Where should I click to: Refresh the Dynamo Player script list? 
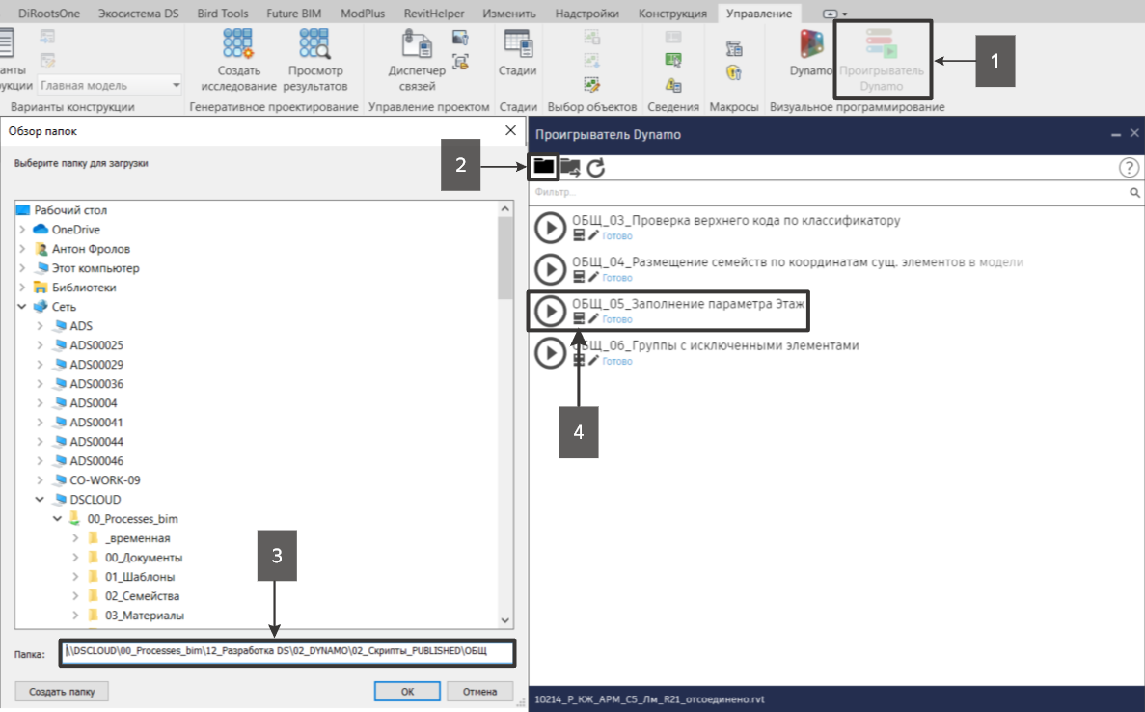point(596,168)
